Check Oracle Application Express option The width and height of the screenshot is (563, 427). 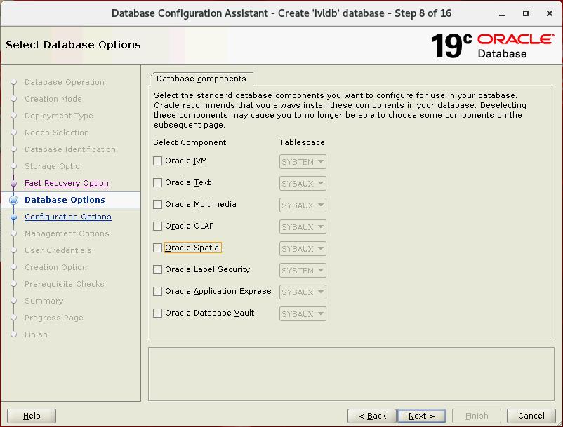158,292
